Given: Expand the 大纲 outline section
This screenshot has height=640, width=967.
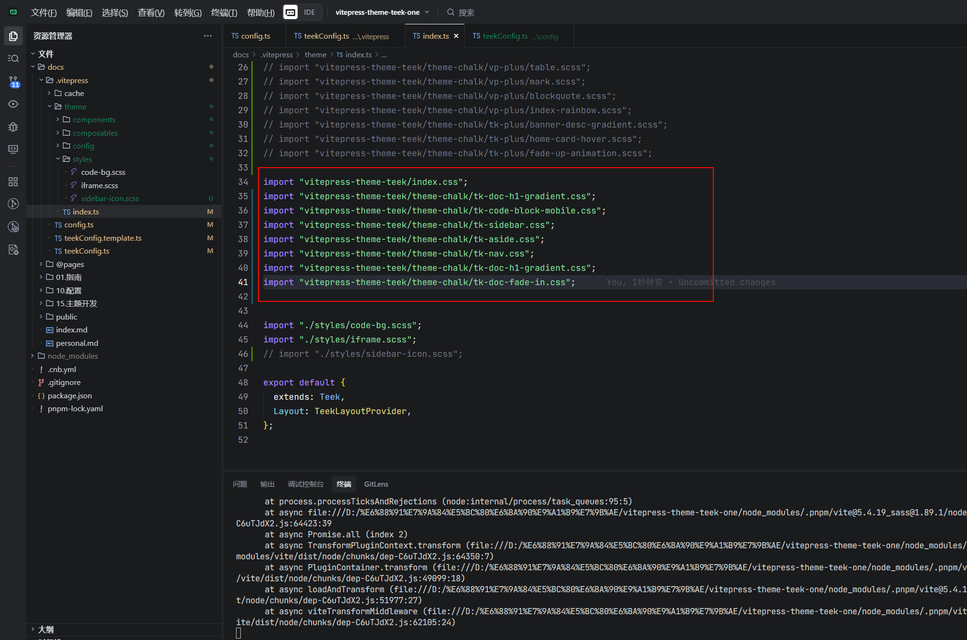Looking at the screenshot, I should pyautogui.click(x=45, y=629).
